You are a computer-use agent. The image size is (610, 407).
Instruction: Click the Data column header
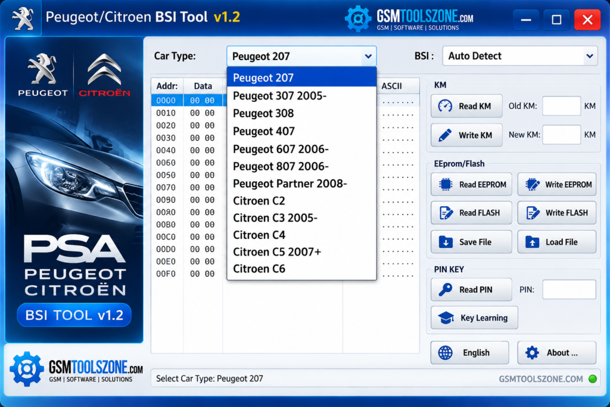(203, 86)
